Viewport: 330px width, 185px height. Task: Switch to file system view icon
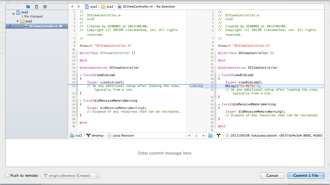(x=36, y=7)
